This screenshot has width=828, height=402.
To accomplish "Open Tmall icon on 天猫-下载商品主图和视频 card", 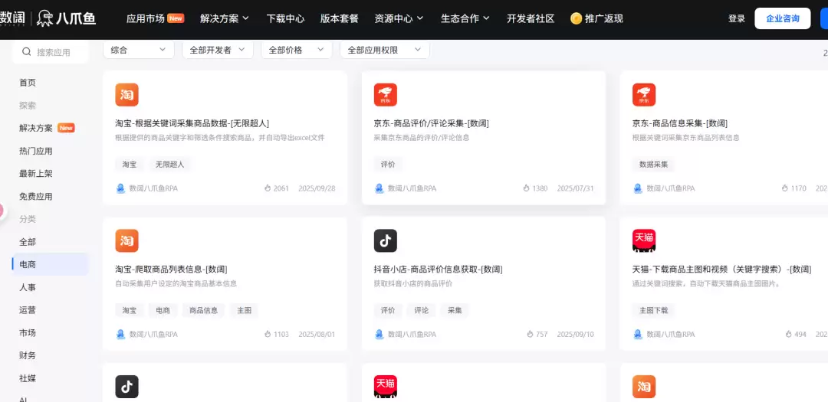I will coord(644,240).
